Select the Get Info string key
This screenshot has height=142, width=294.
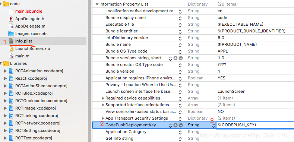click(x=119, y=138)
